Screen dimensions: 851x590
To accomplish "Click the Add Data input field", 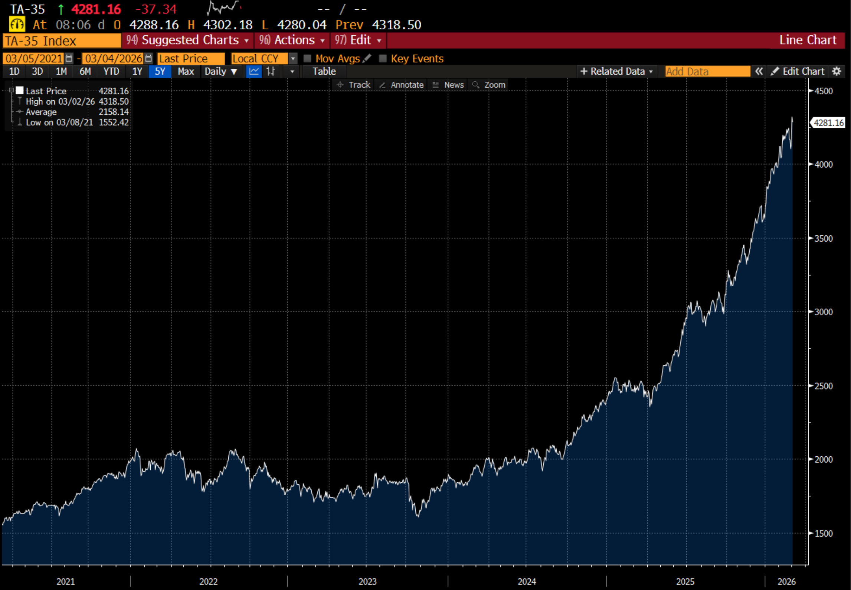I will pyautogui.click(x=707, y=71).
